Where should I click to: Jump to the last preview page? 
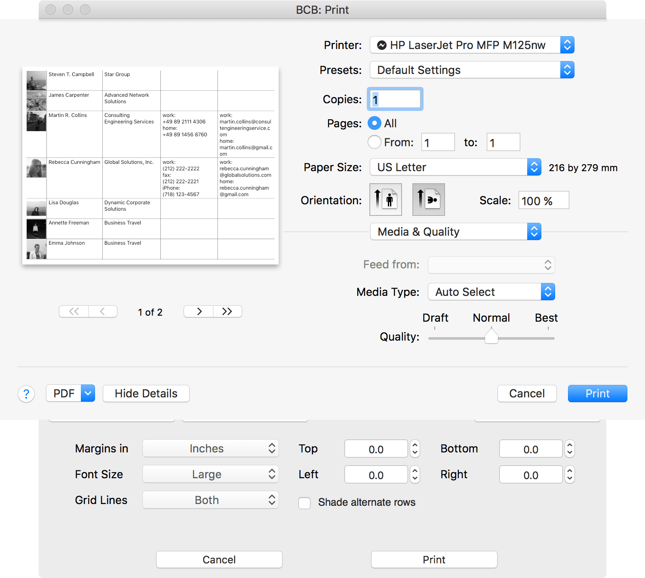(227, 311)
